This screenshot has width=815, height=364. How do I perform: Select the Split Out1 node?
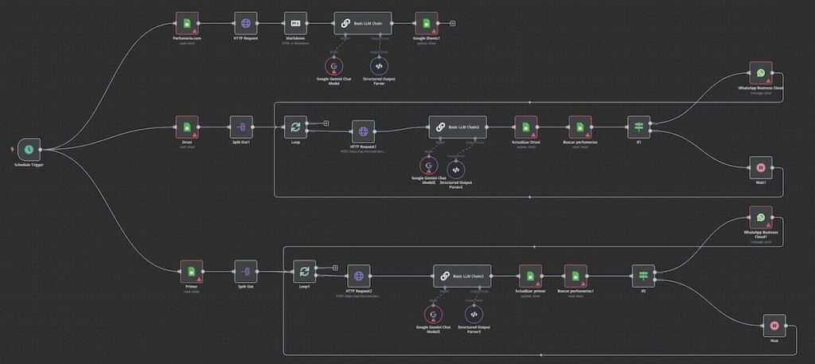pyautogui.click(x=241, y=127)
